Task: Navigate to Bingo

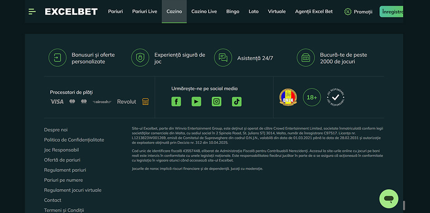Action: [x=233, y=11]
